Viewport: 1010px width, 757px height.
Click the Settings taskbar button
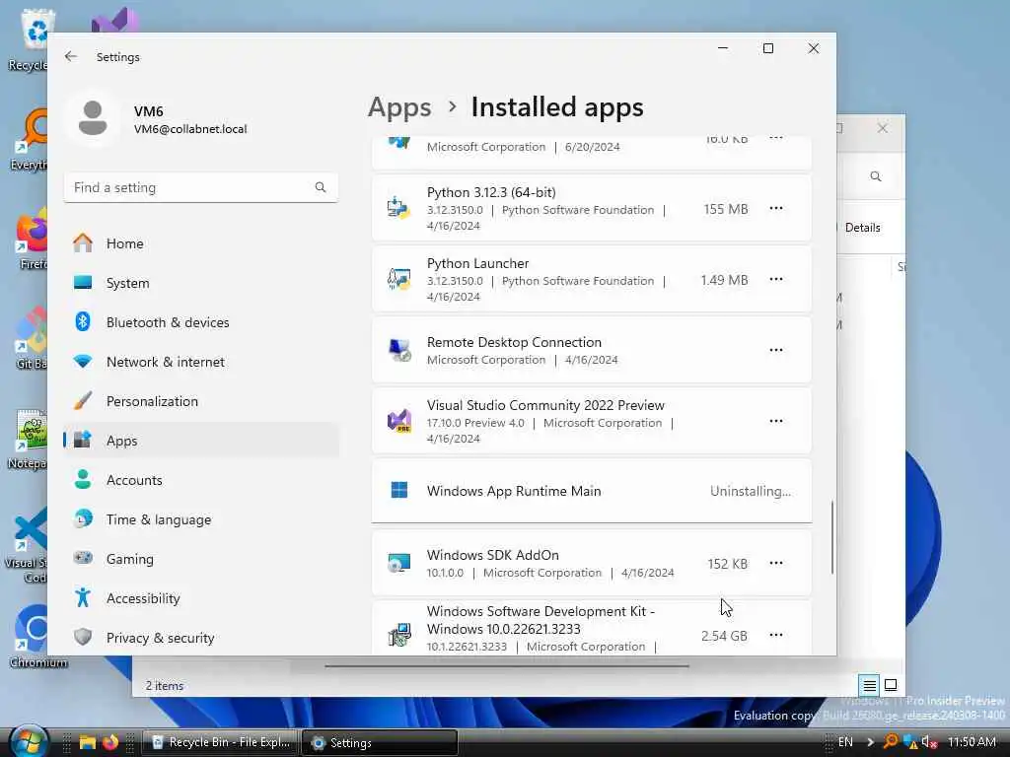point(380,742)
